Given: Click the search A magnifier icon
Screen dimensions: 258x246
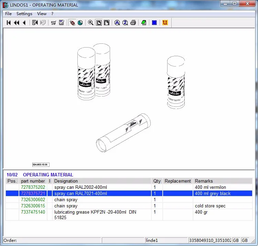Looking at the screenshot, I should pos(117,23).
